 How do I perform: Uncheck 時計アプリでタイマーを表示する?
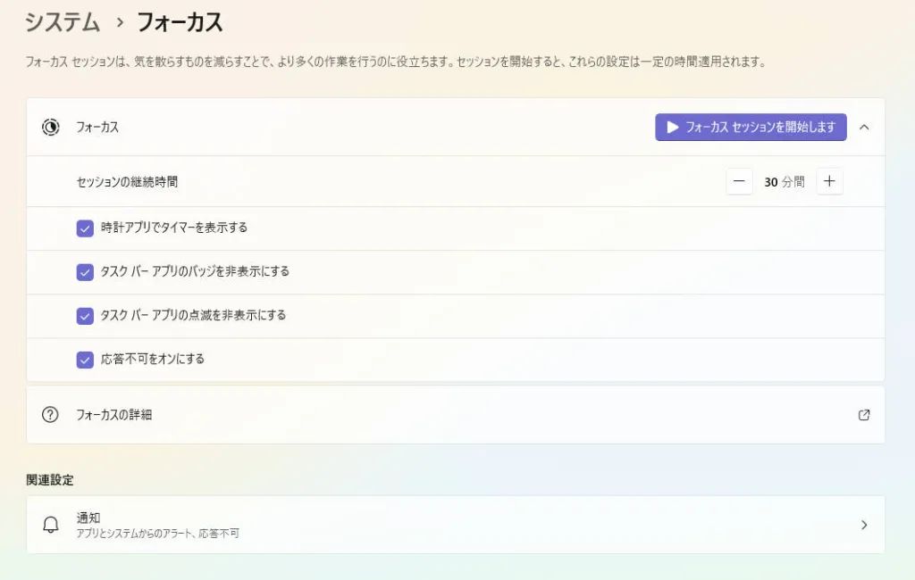pos(85,228)
